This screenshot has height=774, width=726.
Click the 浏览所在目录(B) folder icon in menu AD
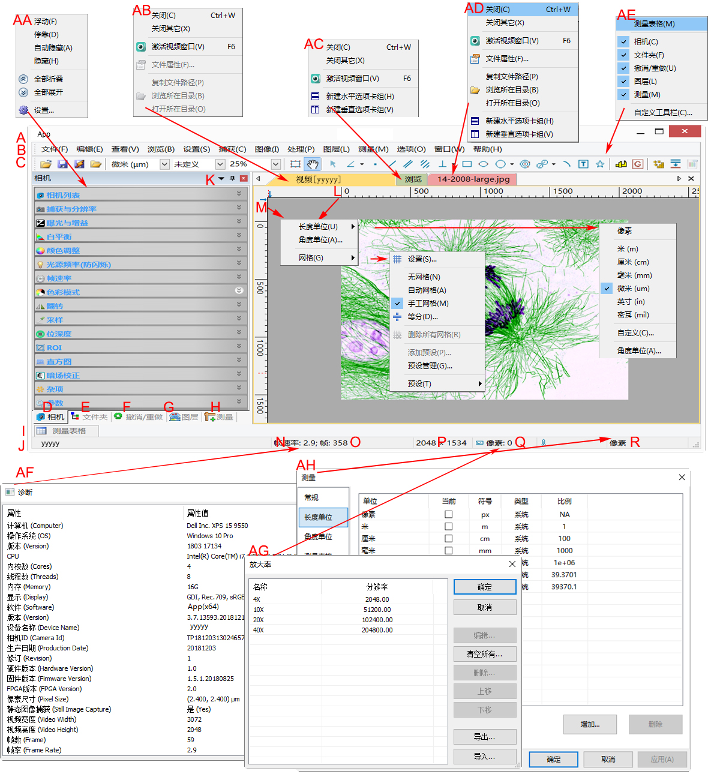[x=475, y=89]
